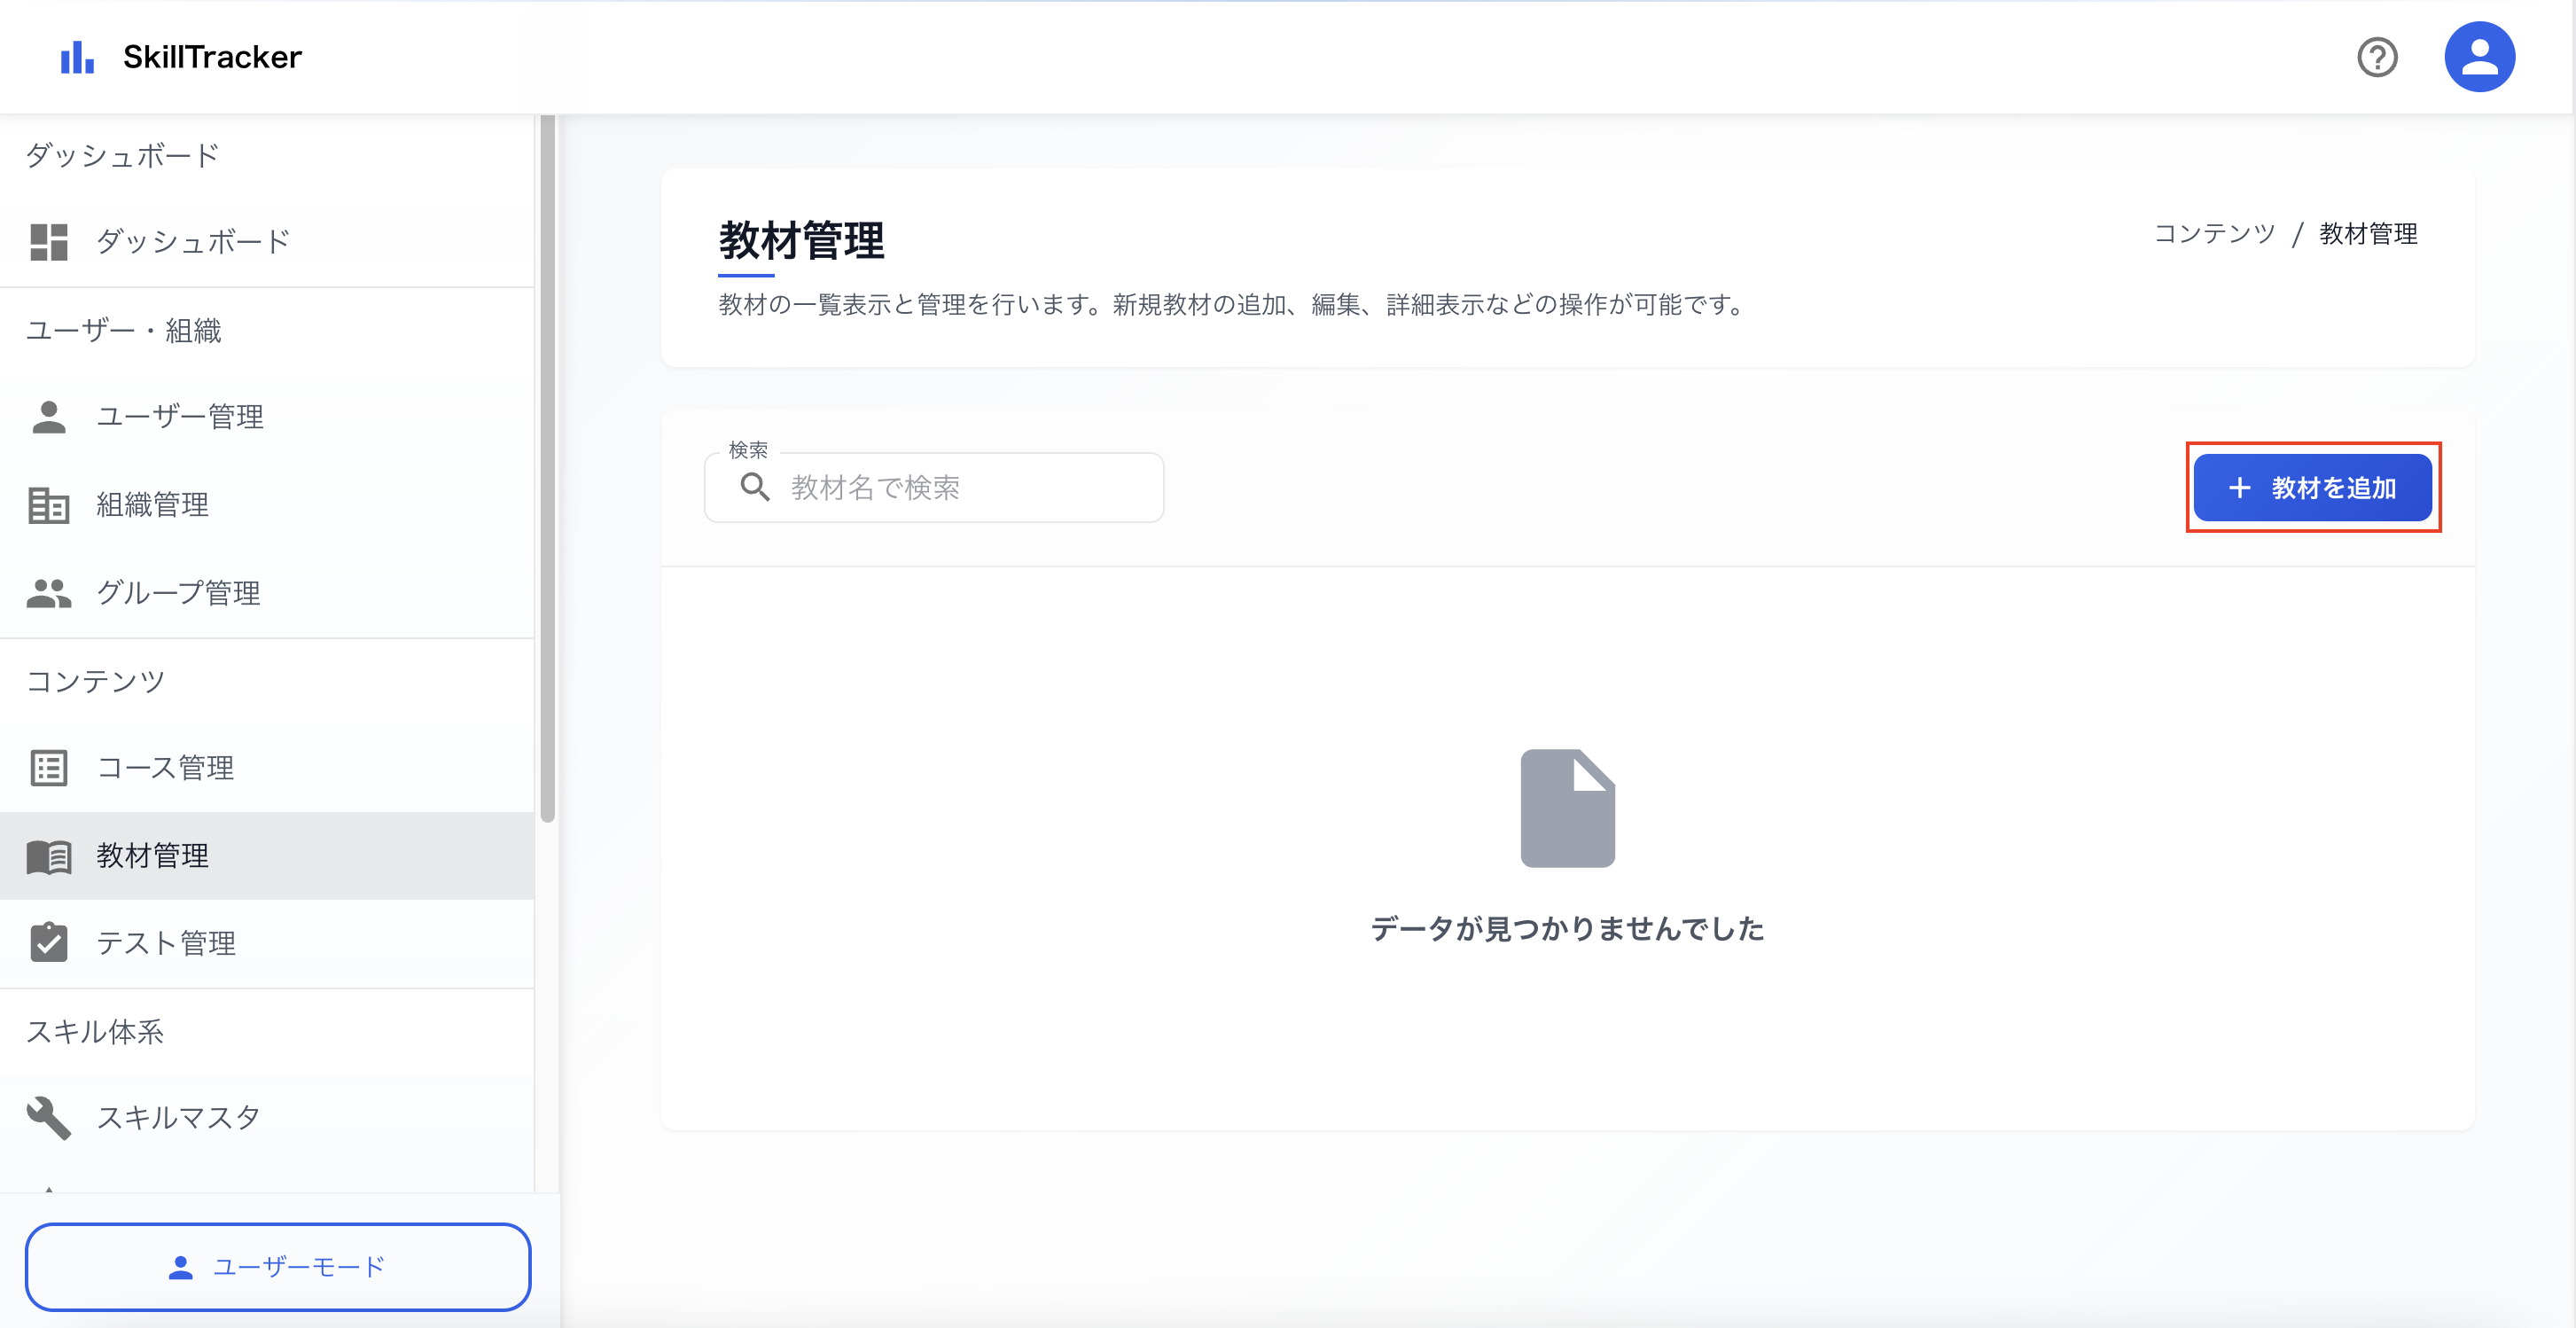Switch to ユーザーモード
2576x1328 pixels.
click(x=277, y=1266)
